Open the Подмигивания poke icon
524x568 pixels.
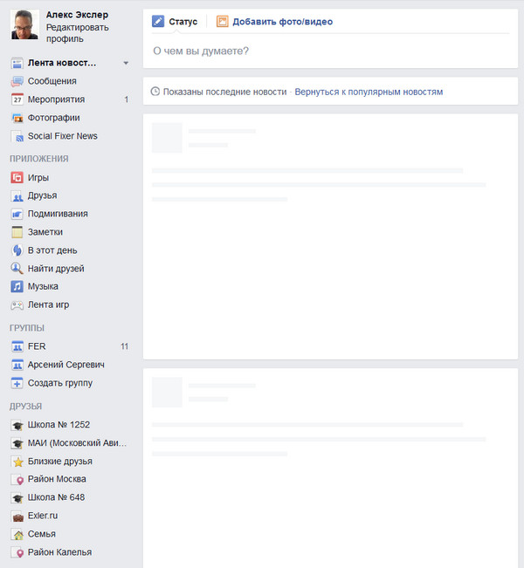point(17,214)
